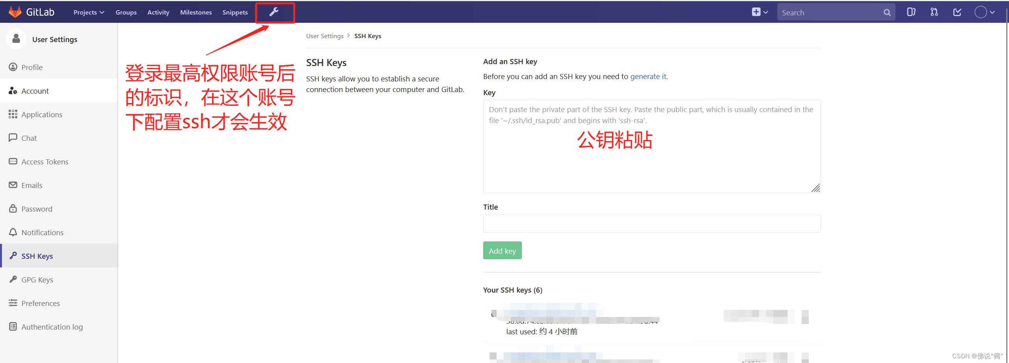Open the Account settings page
The height and width of the screenshot is (363, 1009).
click(x=59, y=90)
